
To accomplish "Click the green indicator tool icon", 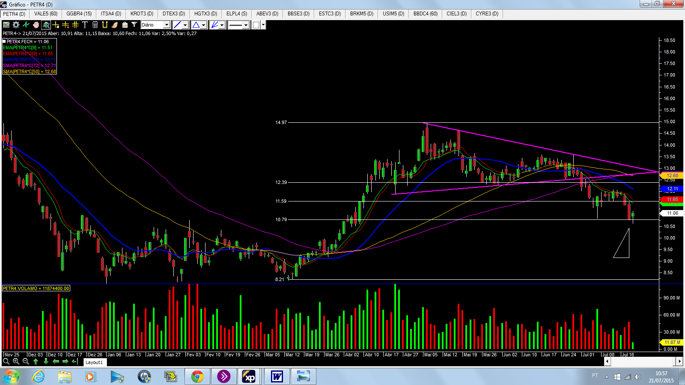I will 26,25.
